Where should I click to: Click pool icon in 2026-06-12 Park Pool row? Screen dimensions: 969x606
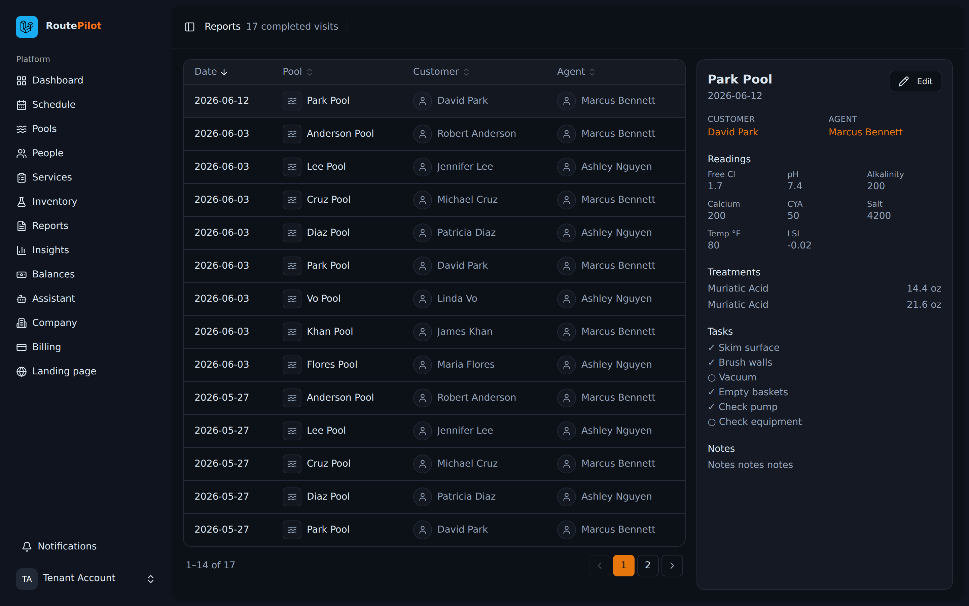292,101
